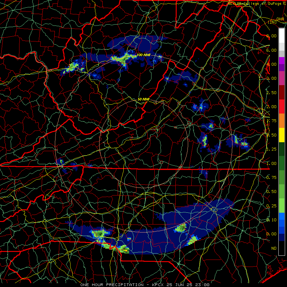Click the 1.75 legend value

point(271,121)
